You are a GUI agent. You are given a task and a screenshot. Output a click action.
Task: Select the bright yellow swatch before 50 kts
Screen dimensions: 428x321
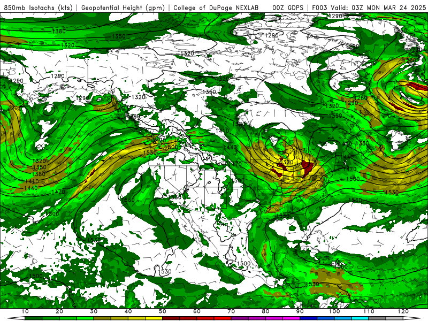(154, 318)
